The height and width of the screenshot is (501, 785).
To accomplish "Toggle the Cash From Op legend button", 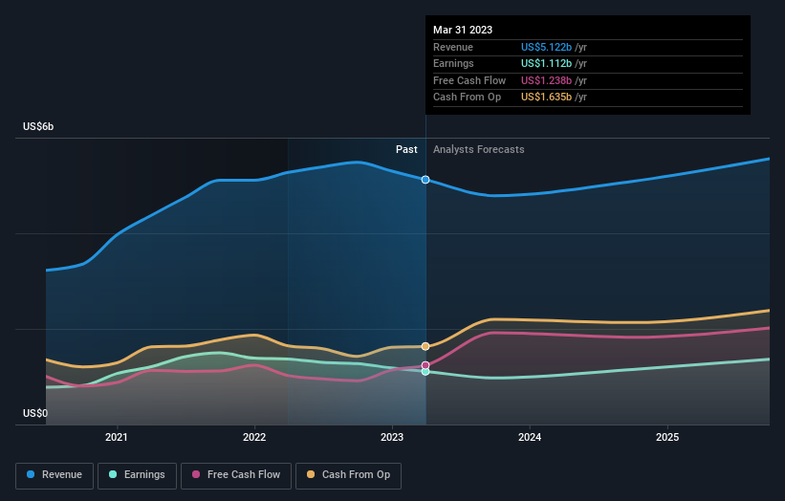I will (348, 475).
